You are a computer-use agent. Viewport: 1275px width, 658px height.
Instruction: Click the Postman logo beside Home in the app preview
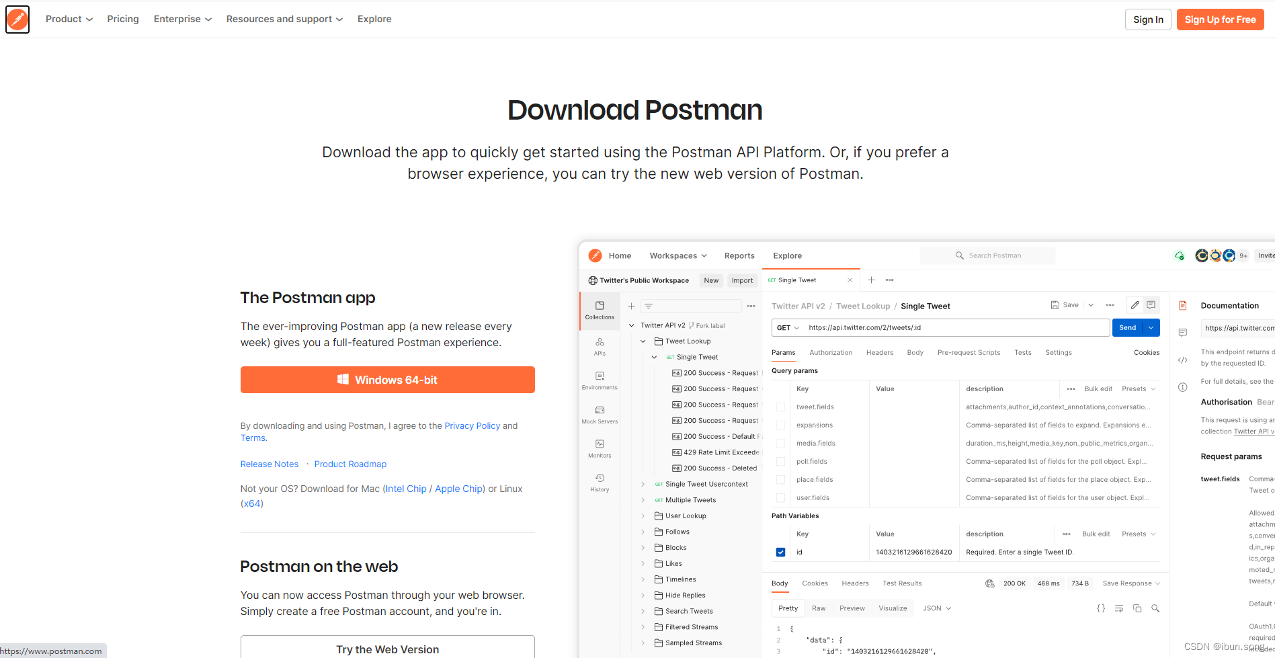(595, 255)
